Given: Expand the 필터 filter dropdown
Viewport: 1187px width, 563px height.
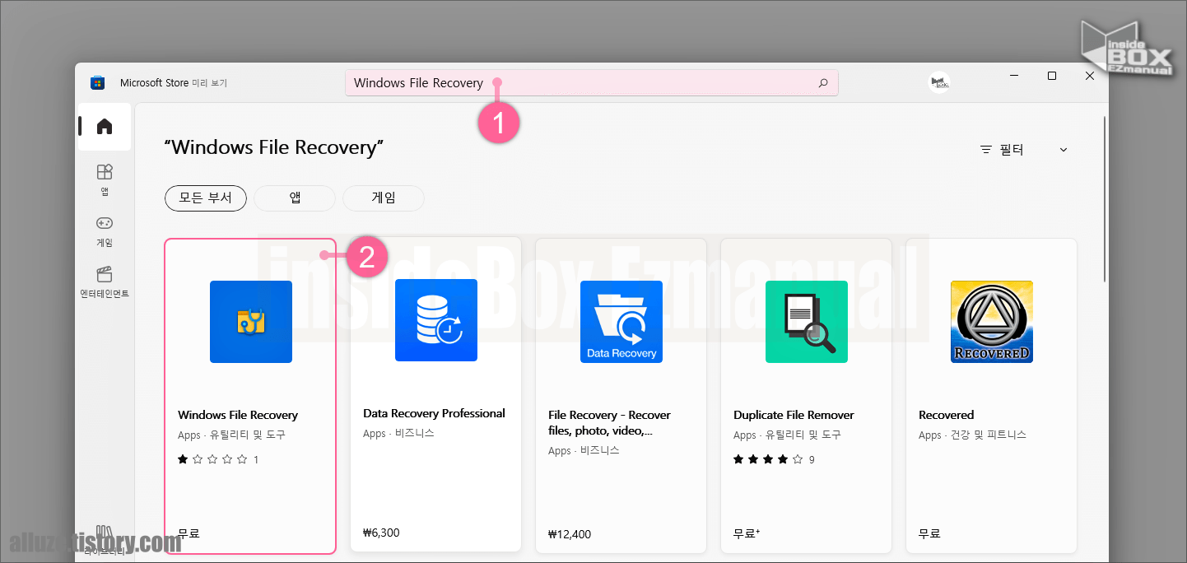Looking at the screenshot, I should point(1024,150).
